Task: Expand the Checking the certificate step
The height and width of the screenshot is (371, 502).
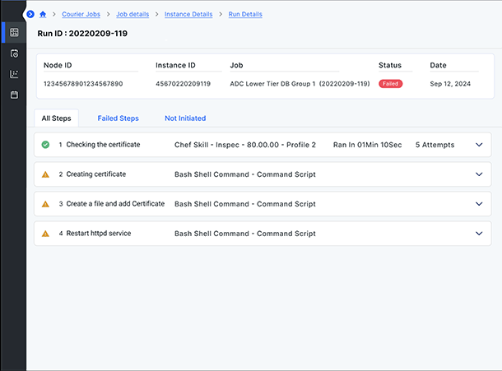Action: point(479,145)
